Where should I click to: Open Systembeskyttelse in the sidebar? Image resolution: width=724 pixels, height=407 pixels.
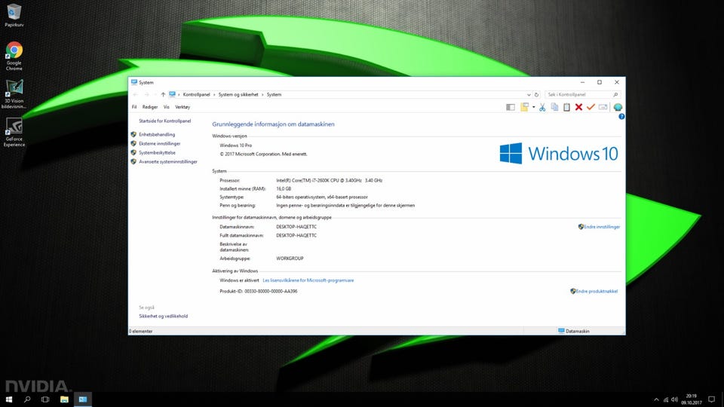pos(157,153)
